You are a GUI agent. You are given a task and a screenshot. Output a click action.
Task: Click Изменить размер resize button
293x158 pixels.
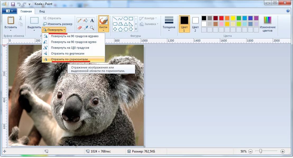pyautogui.click(x=58, y=24)
